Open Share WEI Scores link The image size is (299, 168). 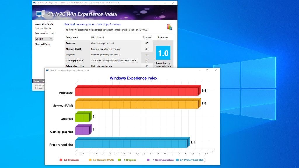[43, 44]
